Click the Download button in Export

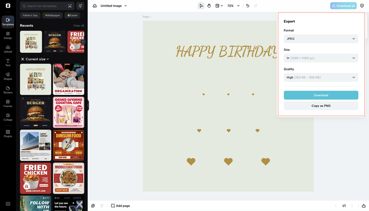pos(321,95)
